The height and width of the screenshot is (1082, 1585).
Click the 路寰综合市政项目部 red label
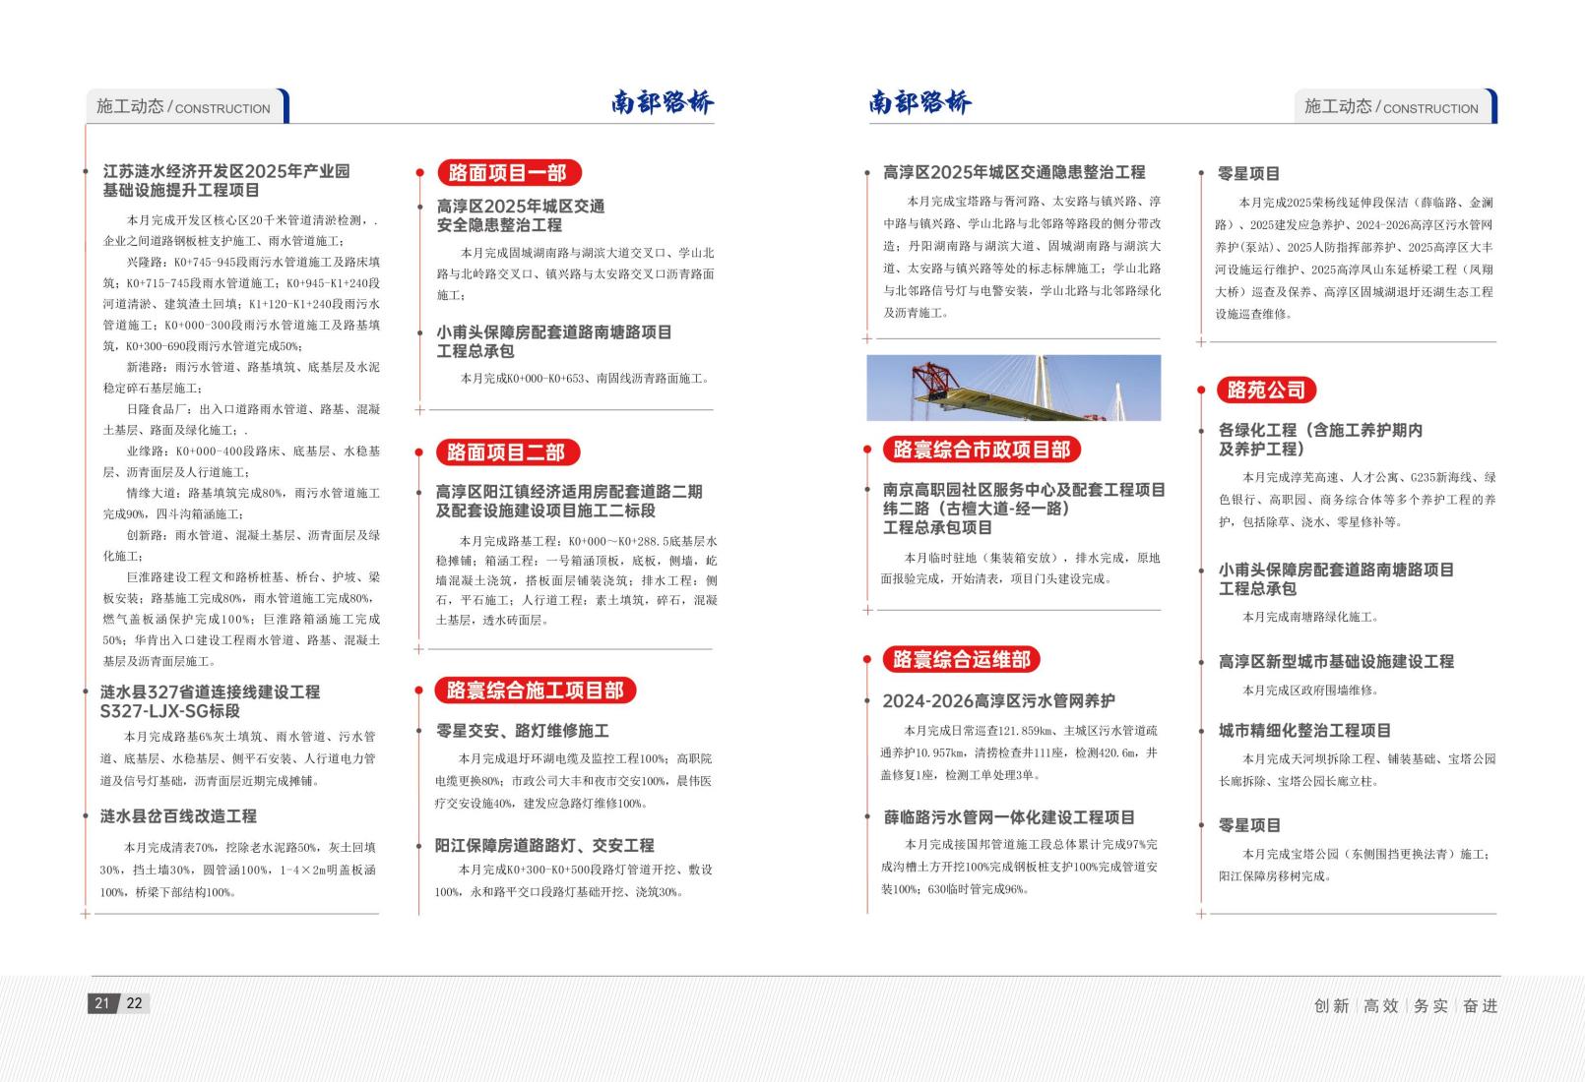(x=982, y=450)
